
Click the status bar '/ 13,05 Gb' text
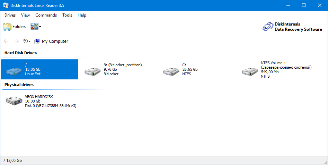click(12, 161)
